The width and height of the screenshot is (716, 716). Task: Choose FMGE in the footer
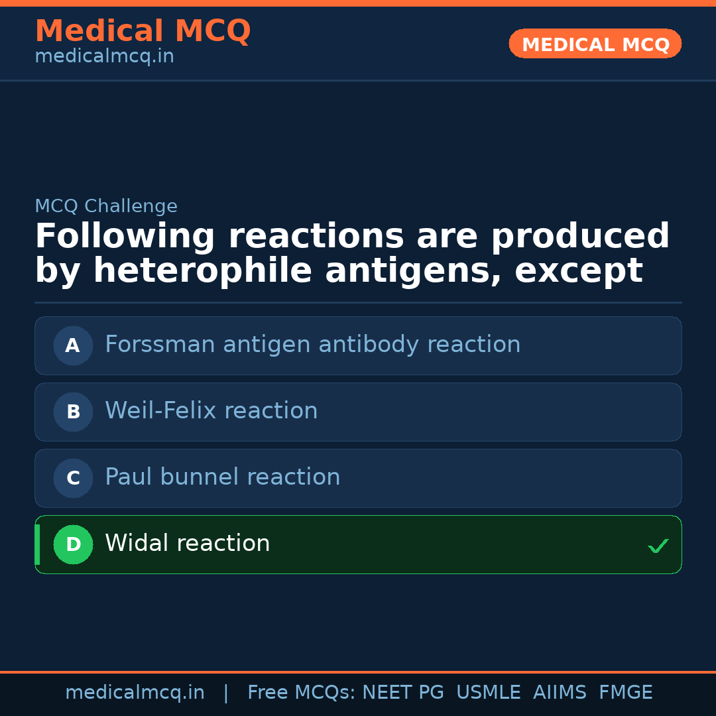click(x=625, y=693)
